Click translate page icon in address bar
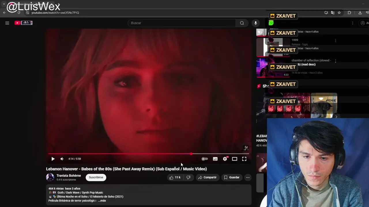The height and width of the screenshot is (207, 369). pyautogui.click(x=333, y=13)
